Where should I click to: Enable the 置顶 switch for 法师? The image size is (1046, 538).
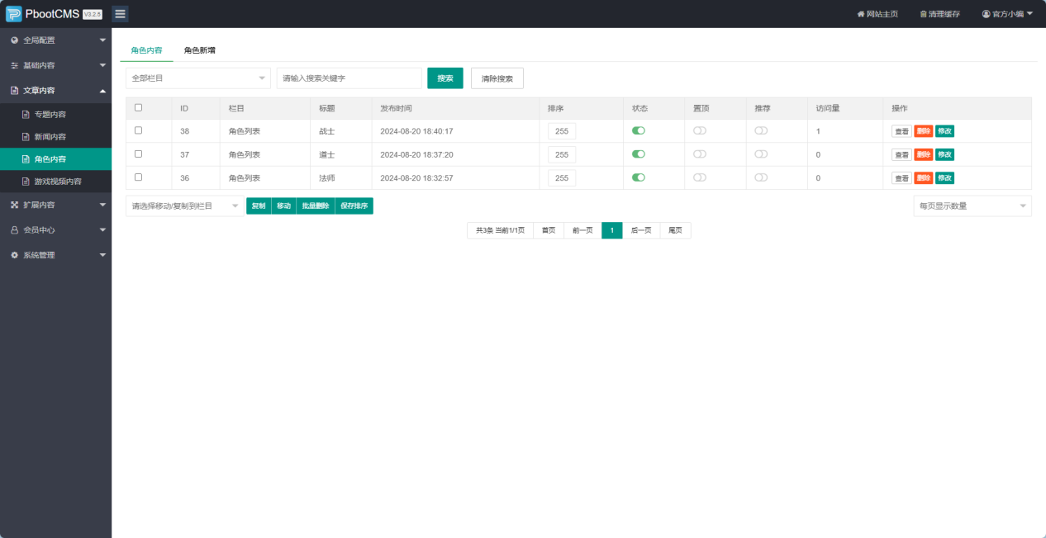pos(700,177)
